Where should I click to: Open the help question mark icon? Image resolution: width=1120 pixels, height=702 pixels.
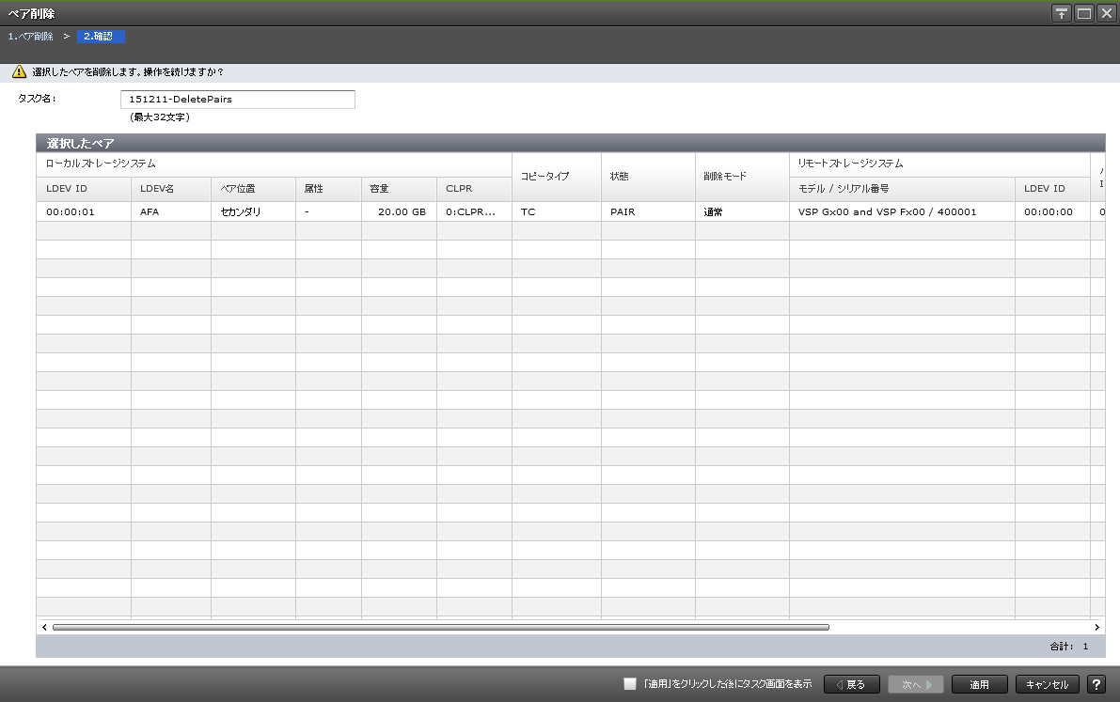pos(1096,684)
